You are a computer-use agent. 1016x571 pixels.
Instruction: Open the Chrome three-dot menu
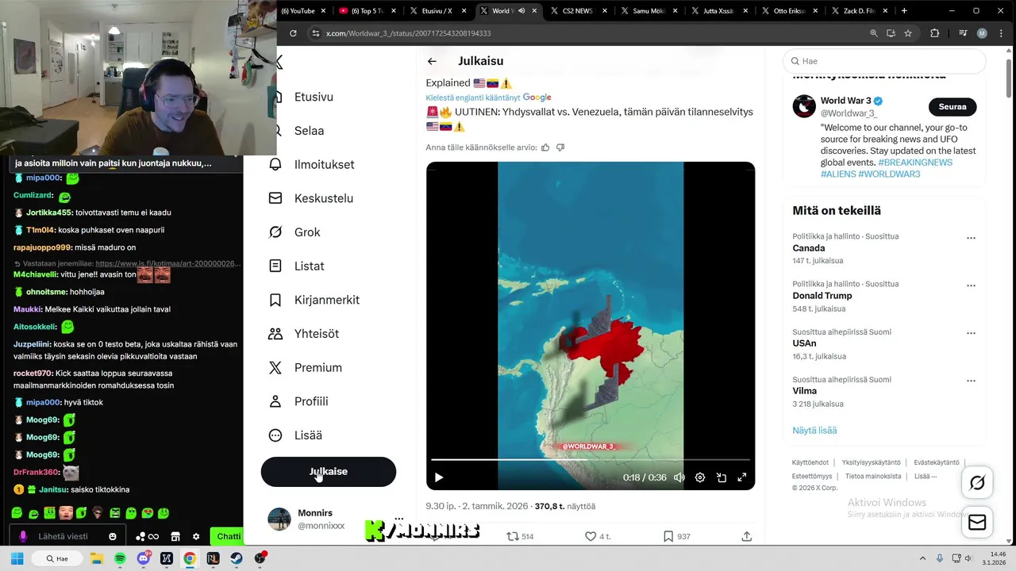(1002, 33)
